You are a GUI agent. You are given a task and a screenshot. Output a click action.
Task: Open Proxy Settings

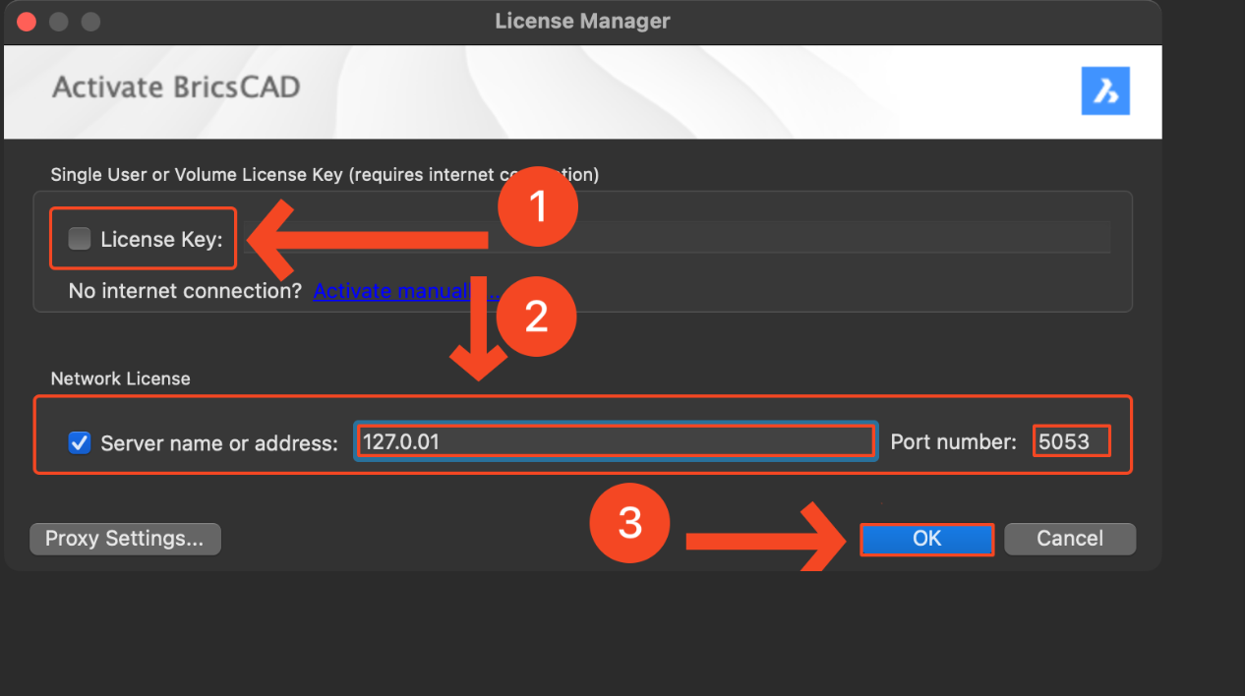[x=125, y=539]
